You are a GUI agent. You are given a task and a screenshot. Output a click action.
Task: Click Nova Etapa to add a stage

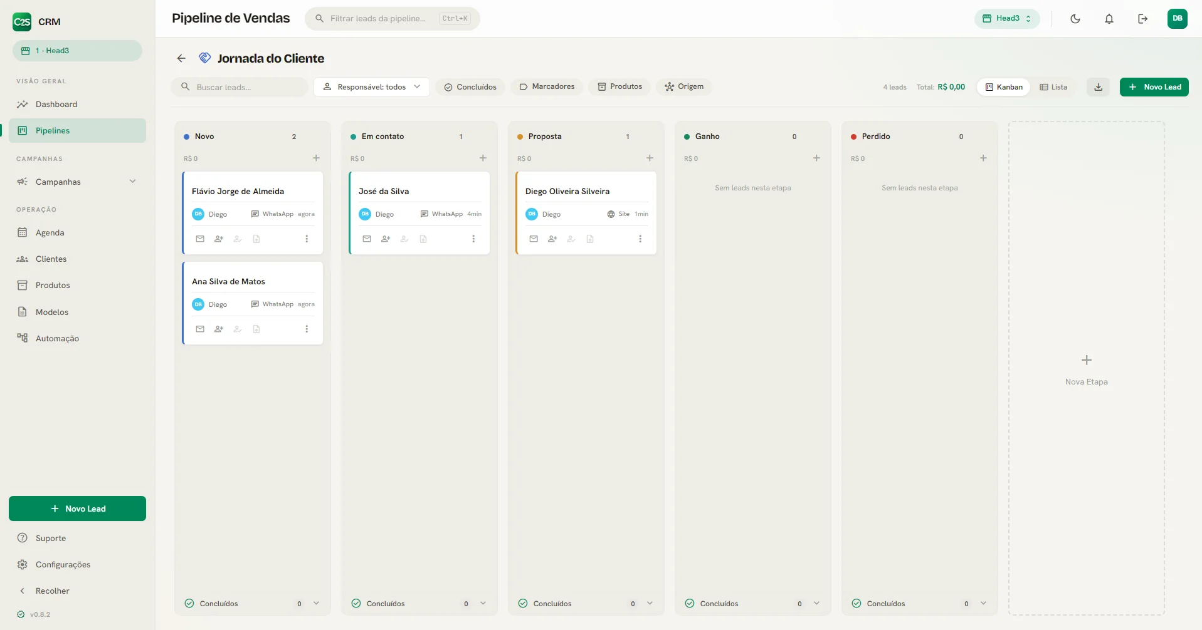[1087, 369]
